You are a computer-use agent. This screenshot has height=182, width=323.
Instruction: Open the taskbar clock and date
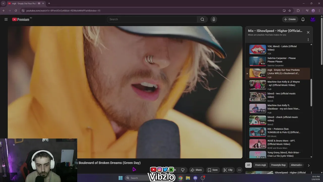(x=316, y=178)
